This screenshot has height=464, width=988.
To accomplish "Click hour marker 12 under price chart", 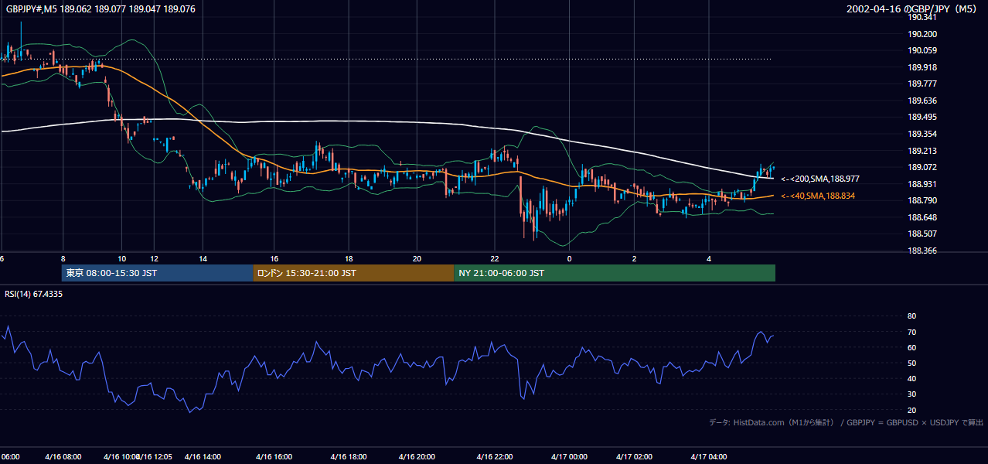I will [154, 258].
